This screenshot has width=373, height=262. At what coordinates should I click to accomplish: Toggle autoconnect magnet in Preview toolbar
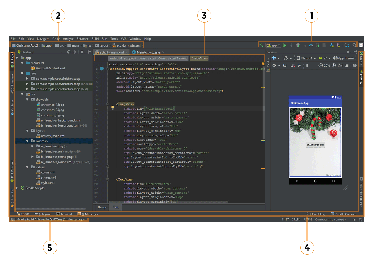click(x=285, y=65)
